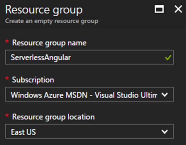Click the Subscription dropdown chevron arrow
Screen dimensions: 186x145
tap(165, 95)
